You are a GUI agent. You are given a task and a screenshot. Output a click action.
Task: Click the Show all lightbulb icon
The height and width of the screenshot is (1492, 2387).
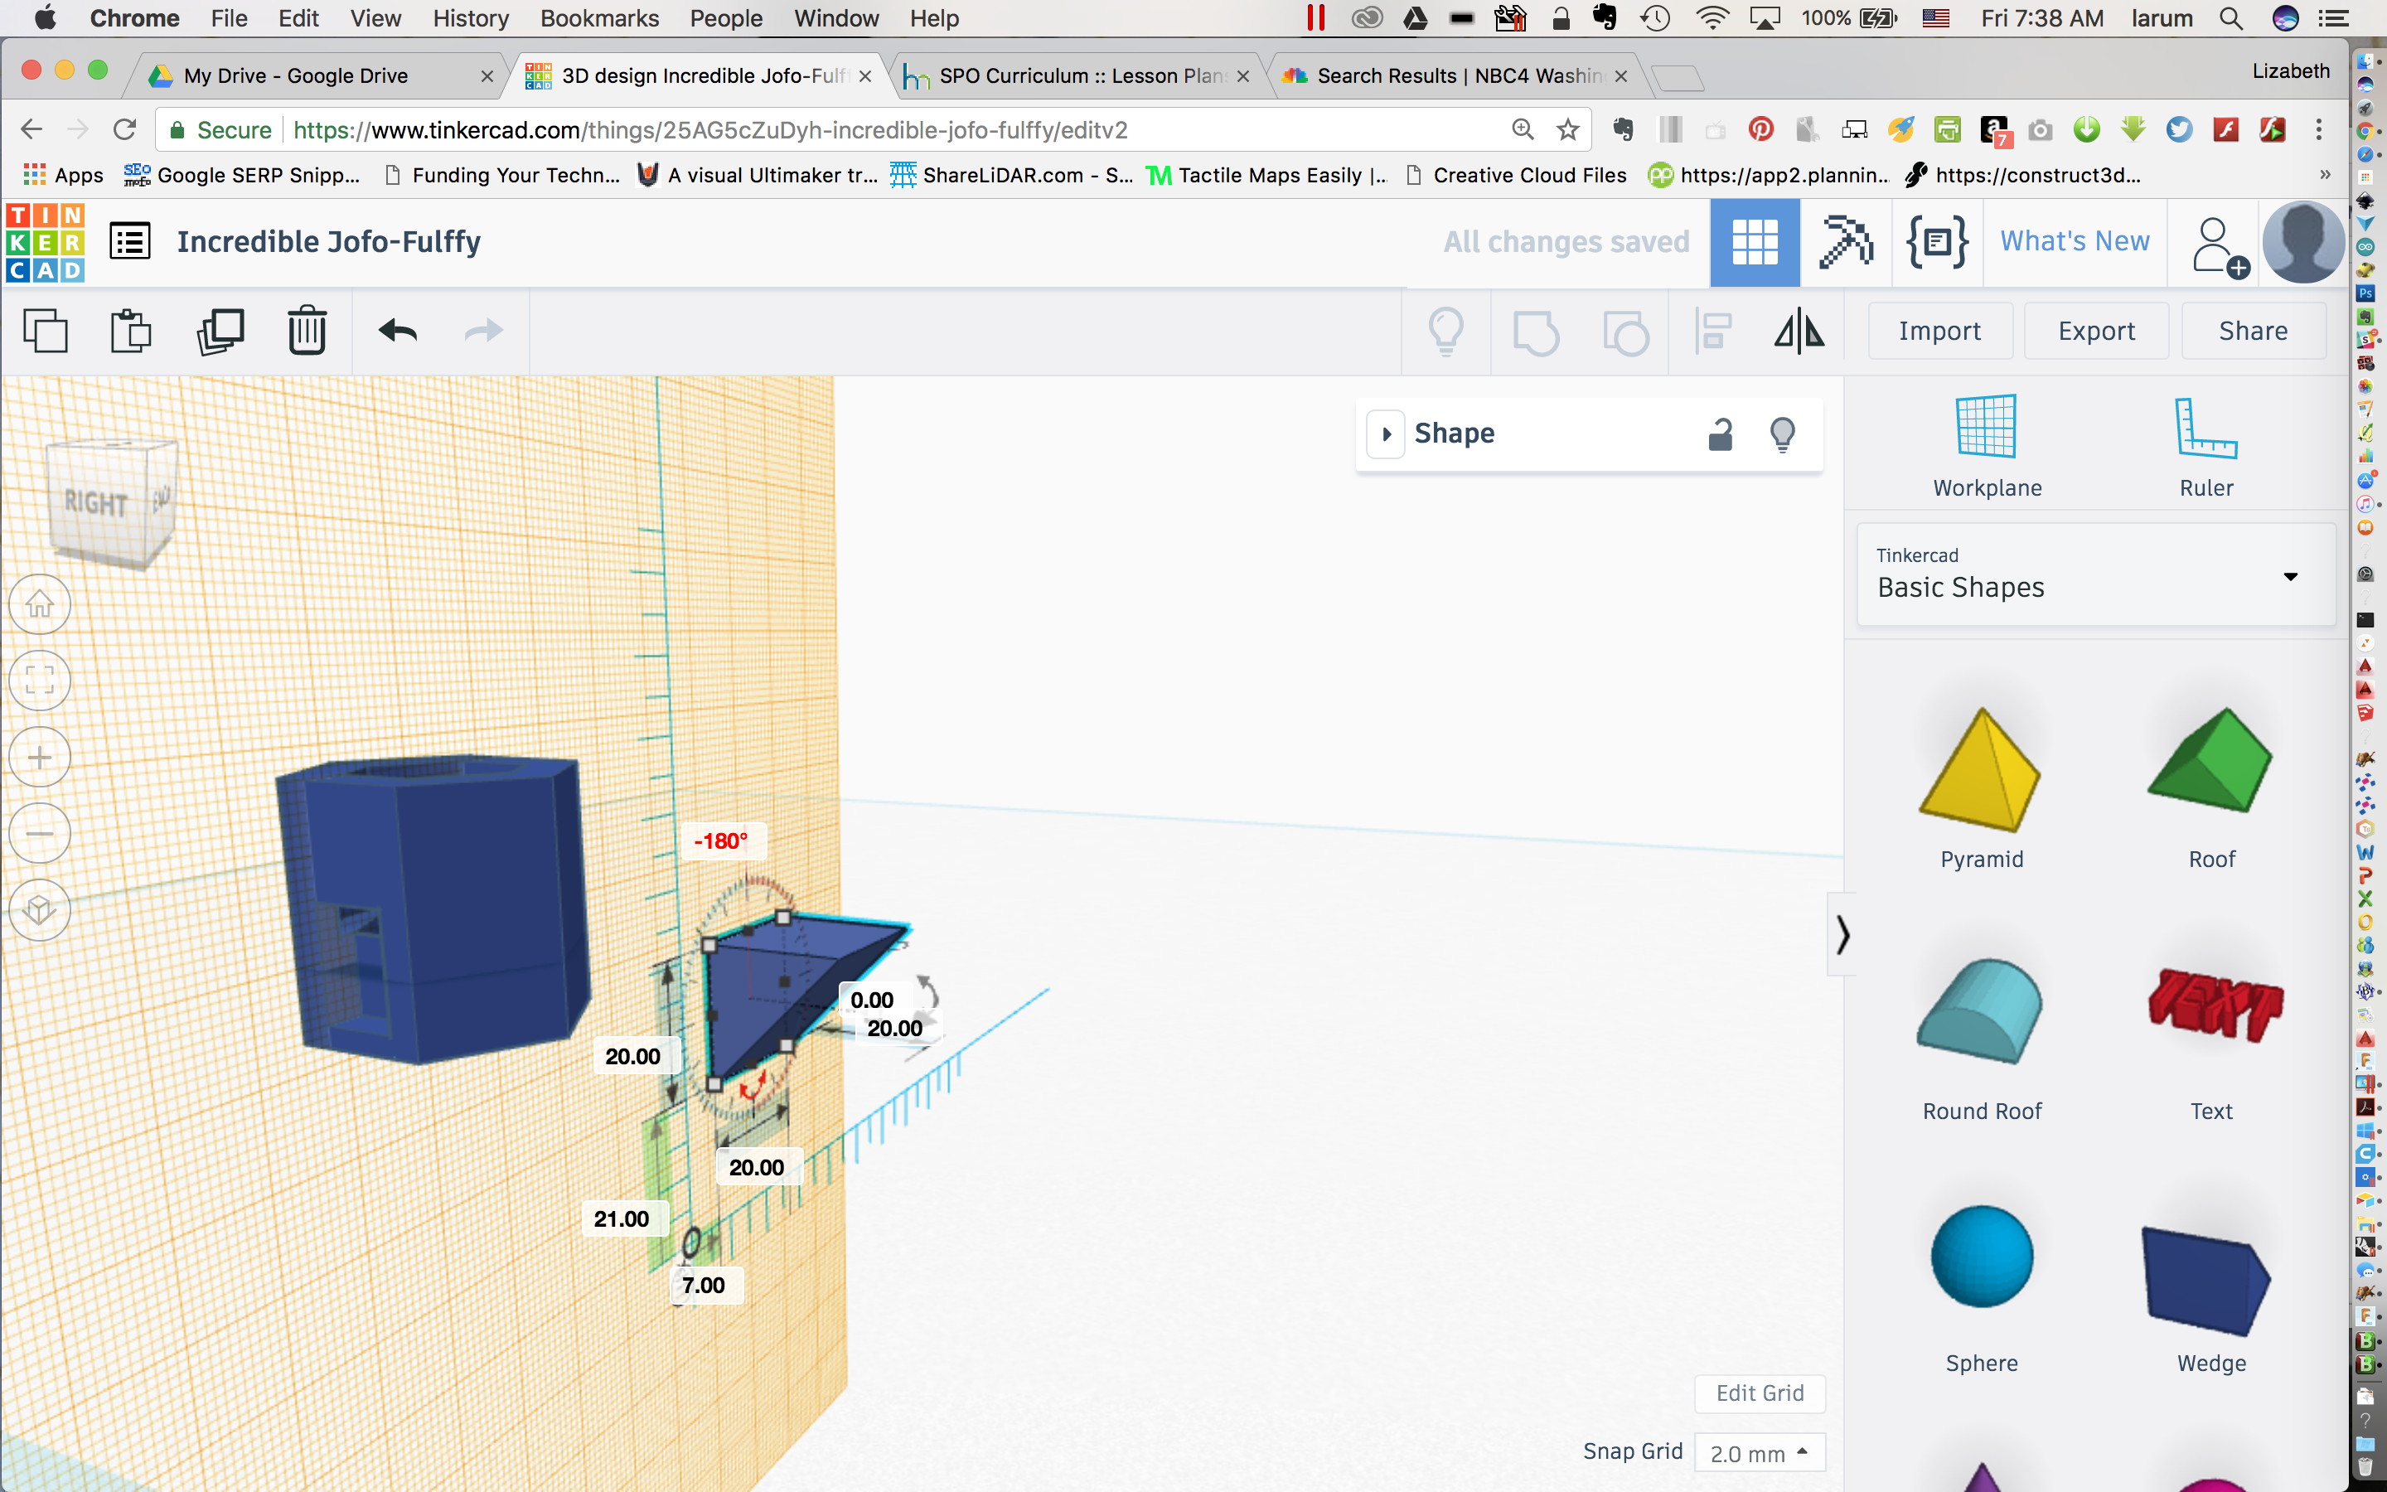click(1446, 332)
